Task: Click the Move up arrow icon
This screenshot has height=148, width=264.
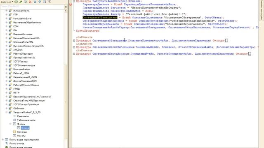Action: coord(35,2)
